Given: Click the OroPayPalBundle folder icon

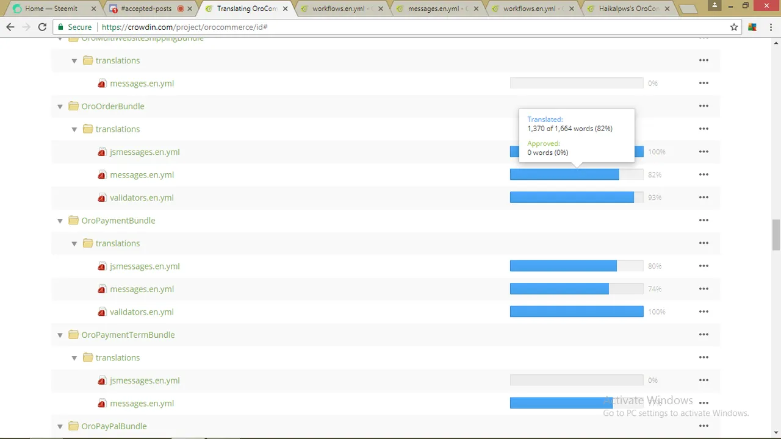Looking at the screenshot, I should click(73, 426).
